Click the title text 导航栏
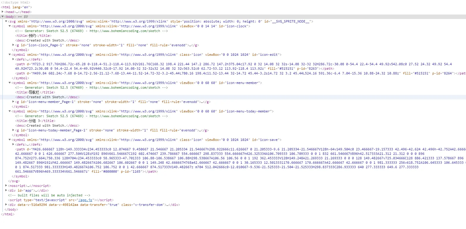The image size is (466, 229). tap(34, 92)
